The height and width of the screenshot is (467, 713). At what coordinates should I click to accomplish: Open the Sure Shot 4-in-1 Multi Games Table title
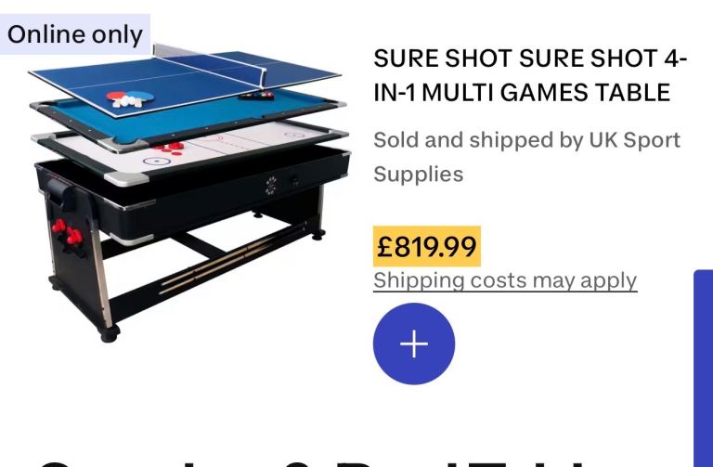pyautogui.click(x=530, y=75)
